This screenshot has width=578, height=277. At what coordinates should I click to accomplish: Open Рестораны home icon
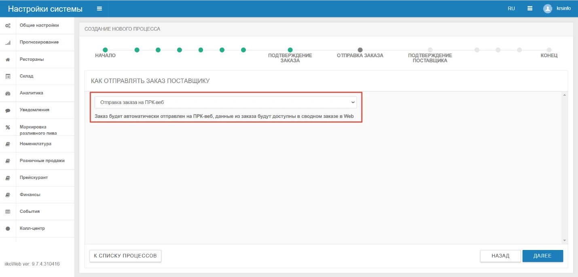pyautogui.click(x=8, y=59)
